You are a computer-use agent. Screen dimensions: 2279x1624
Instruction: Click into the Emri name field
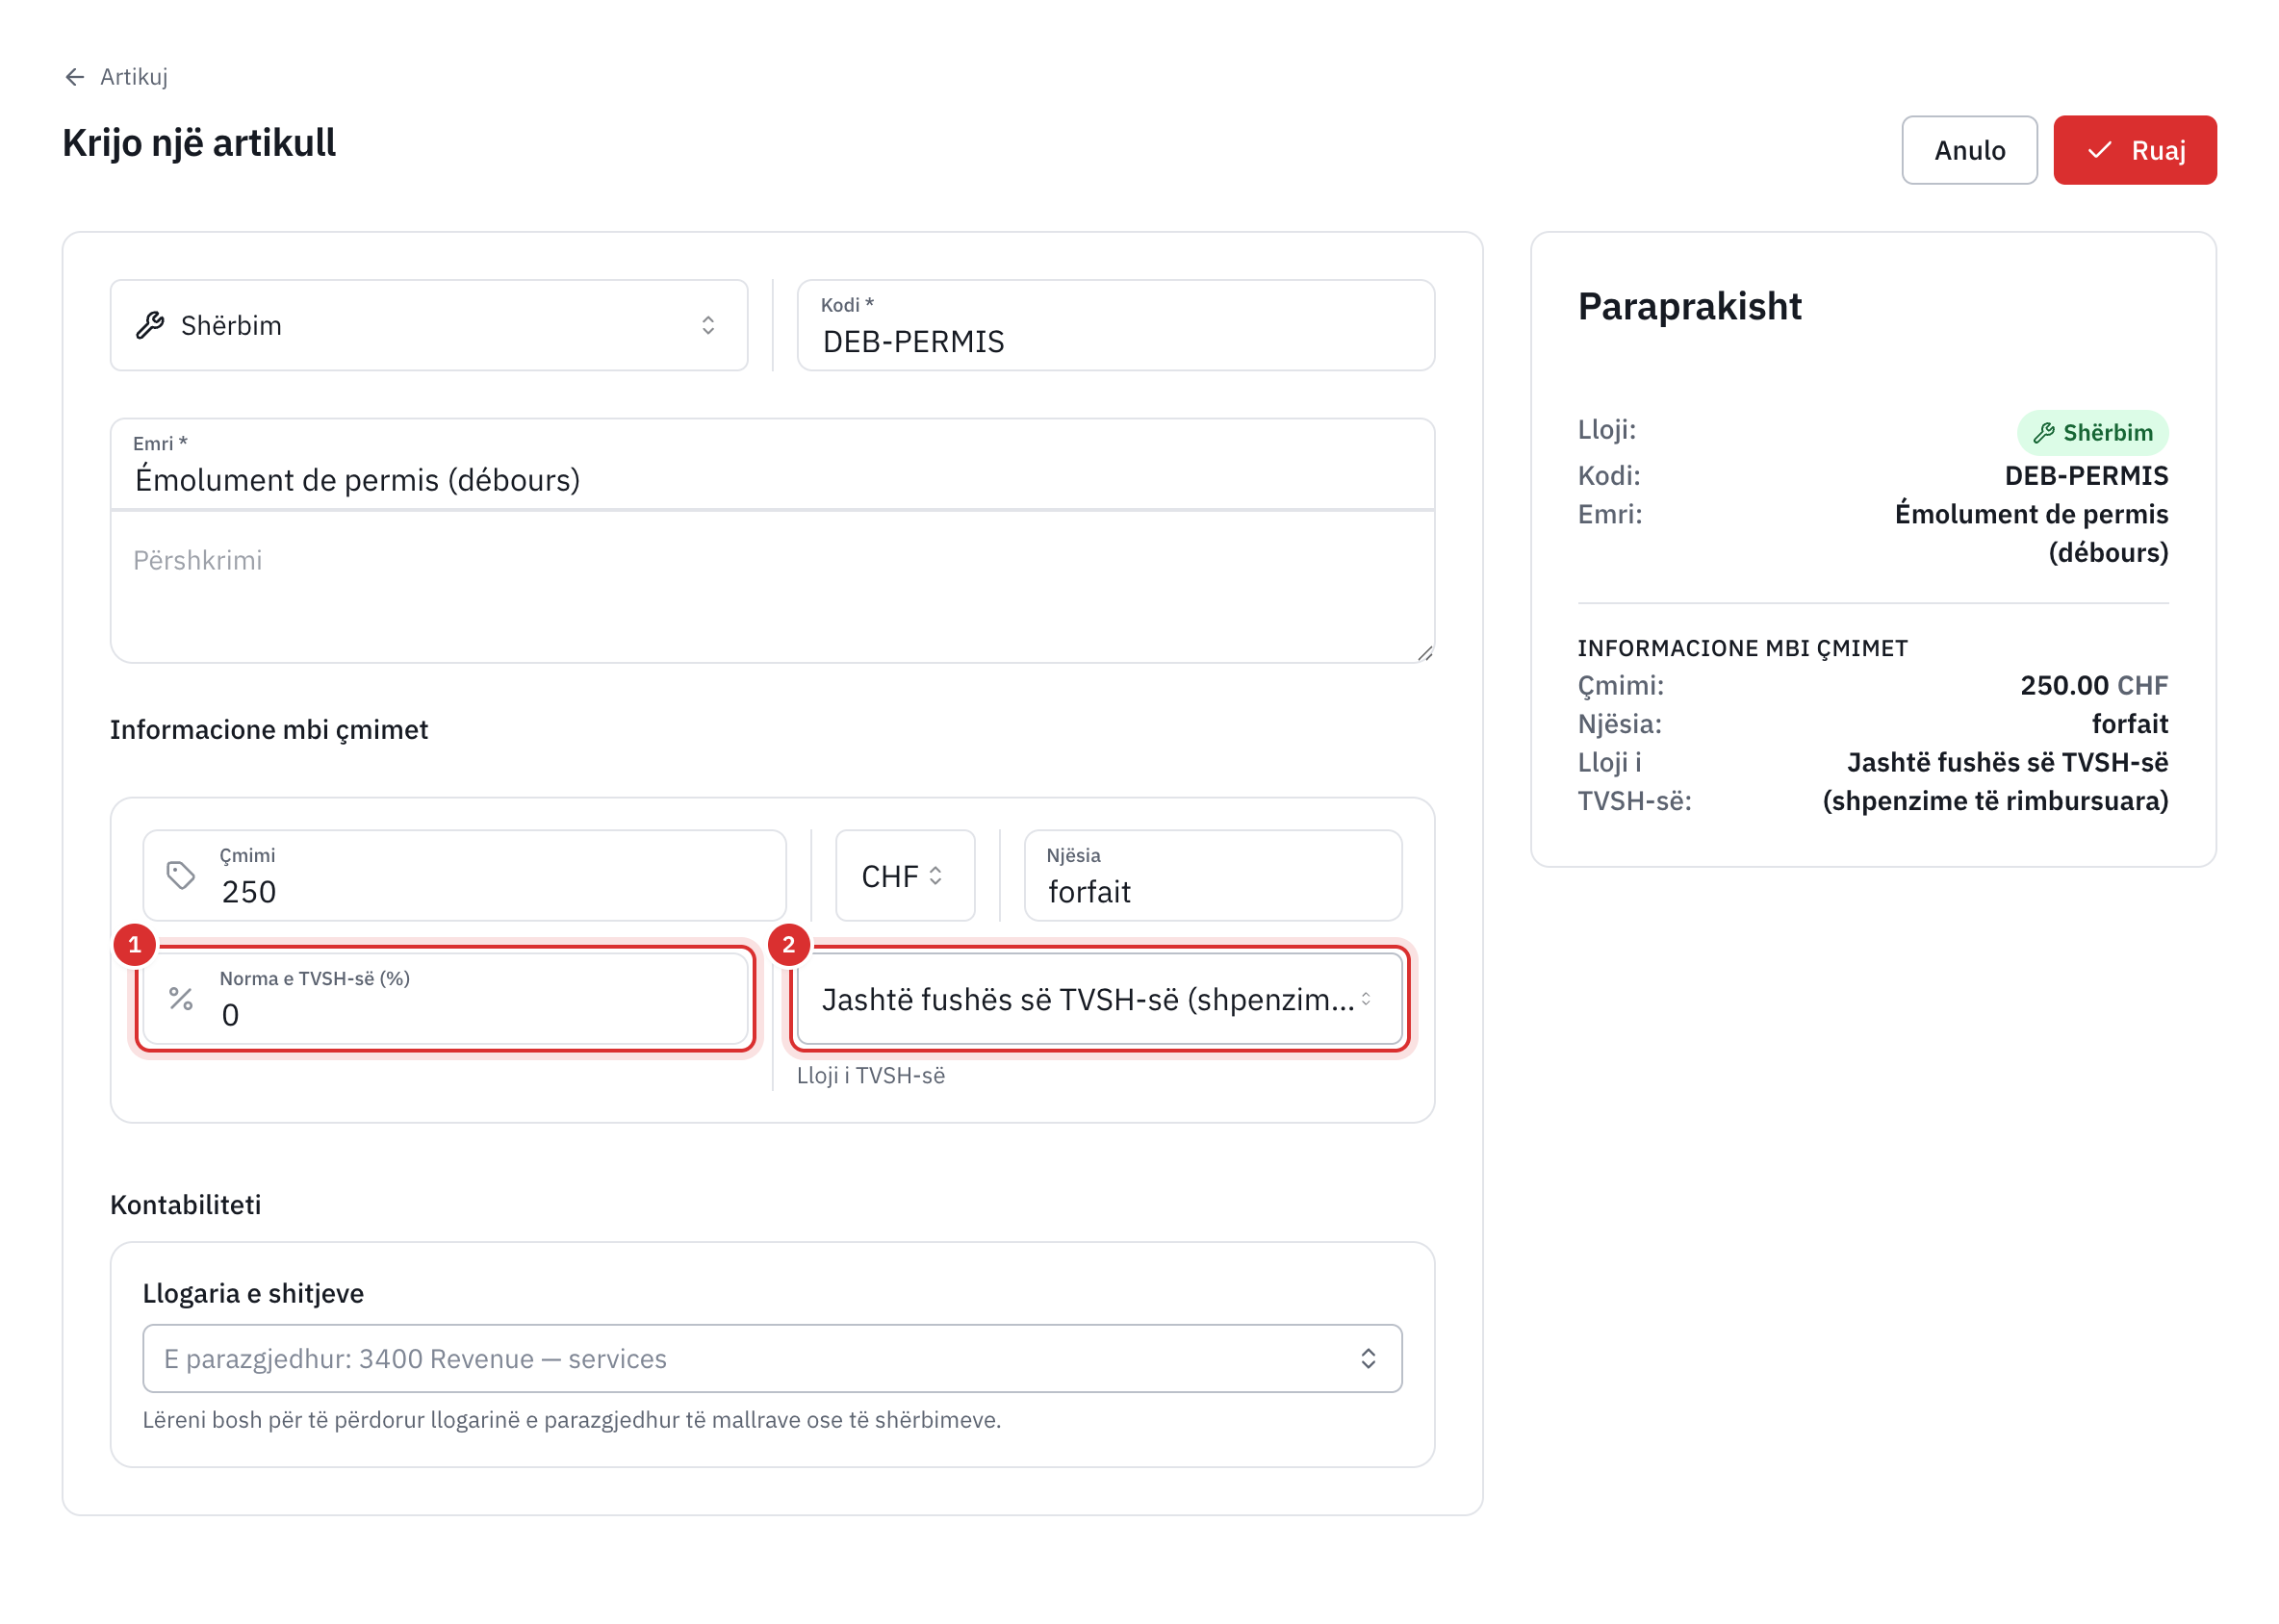(x=773, y=465)
